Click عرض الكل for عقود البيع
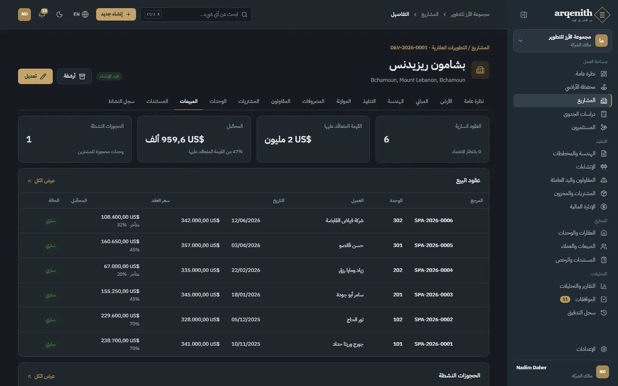The height and width of the screenshot is (386, 618). [41, 181]
